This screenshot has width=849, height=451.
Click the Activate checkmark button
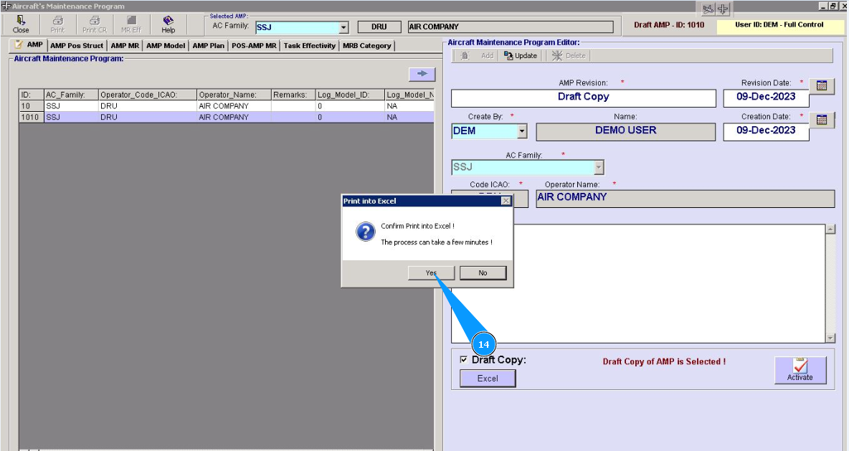point(800,370)
